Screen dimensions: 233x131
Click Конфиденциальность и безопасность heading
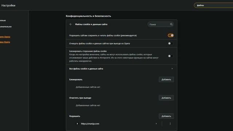coord(88,16)
